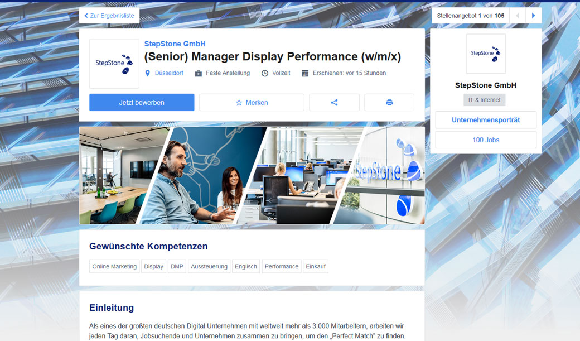Click the text Erschienen: vor 15 Stunden
Viewport: 580px width, 341px height.
point(350,73)
